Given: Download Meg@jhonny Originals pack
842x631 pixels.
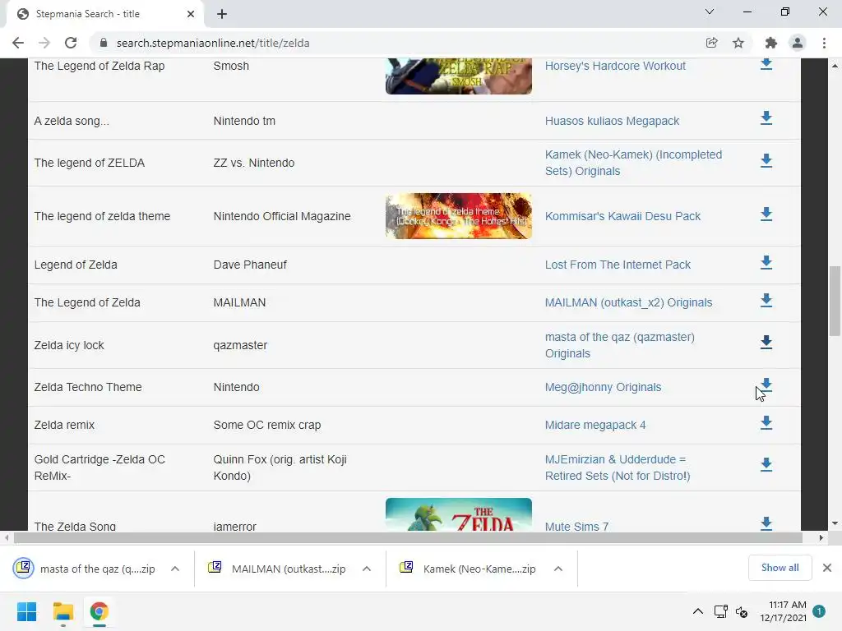Looking at the screenshot, I should 766,385.
